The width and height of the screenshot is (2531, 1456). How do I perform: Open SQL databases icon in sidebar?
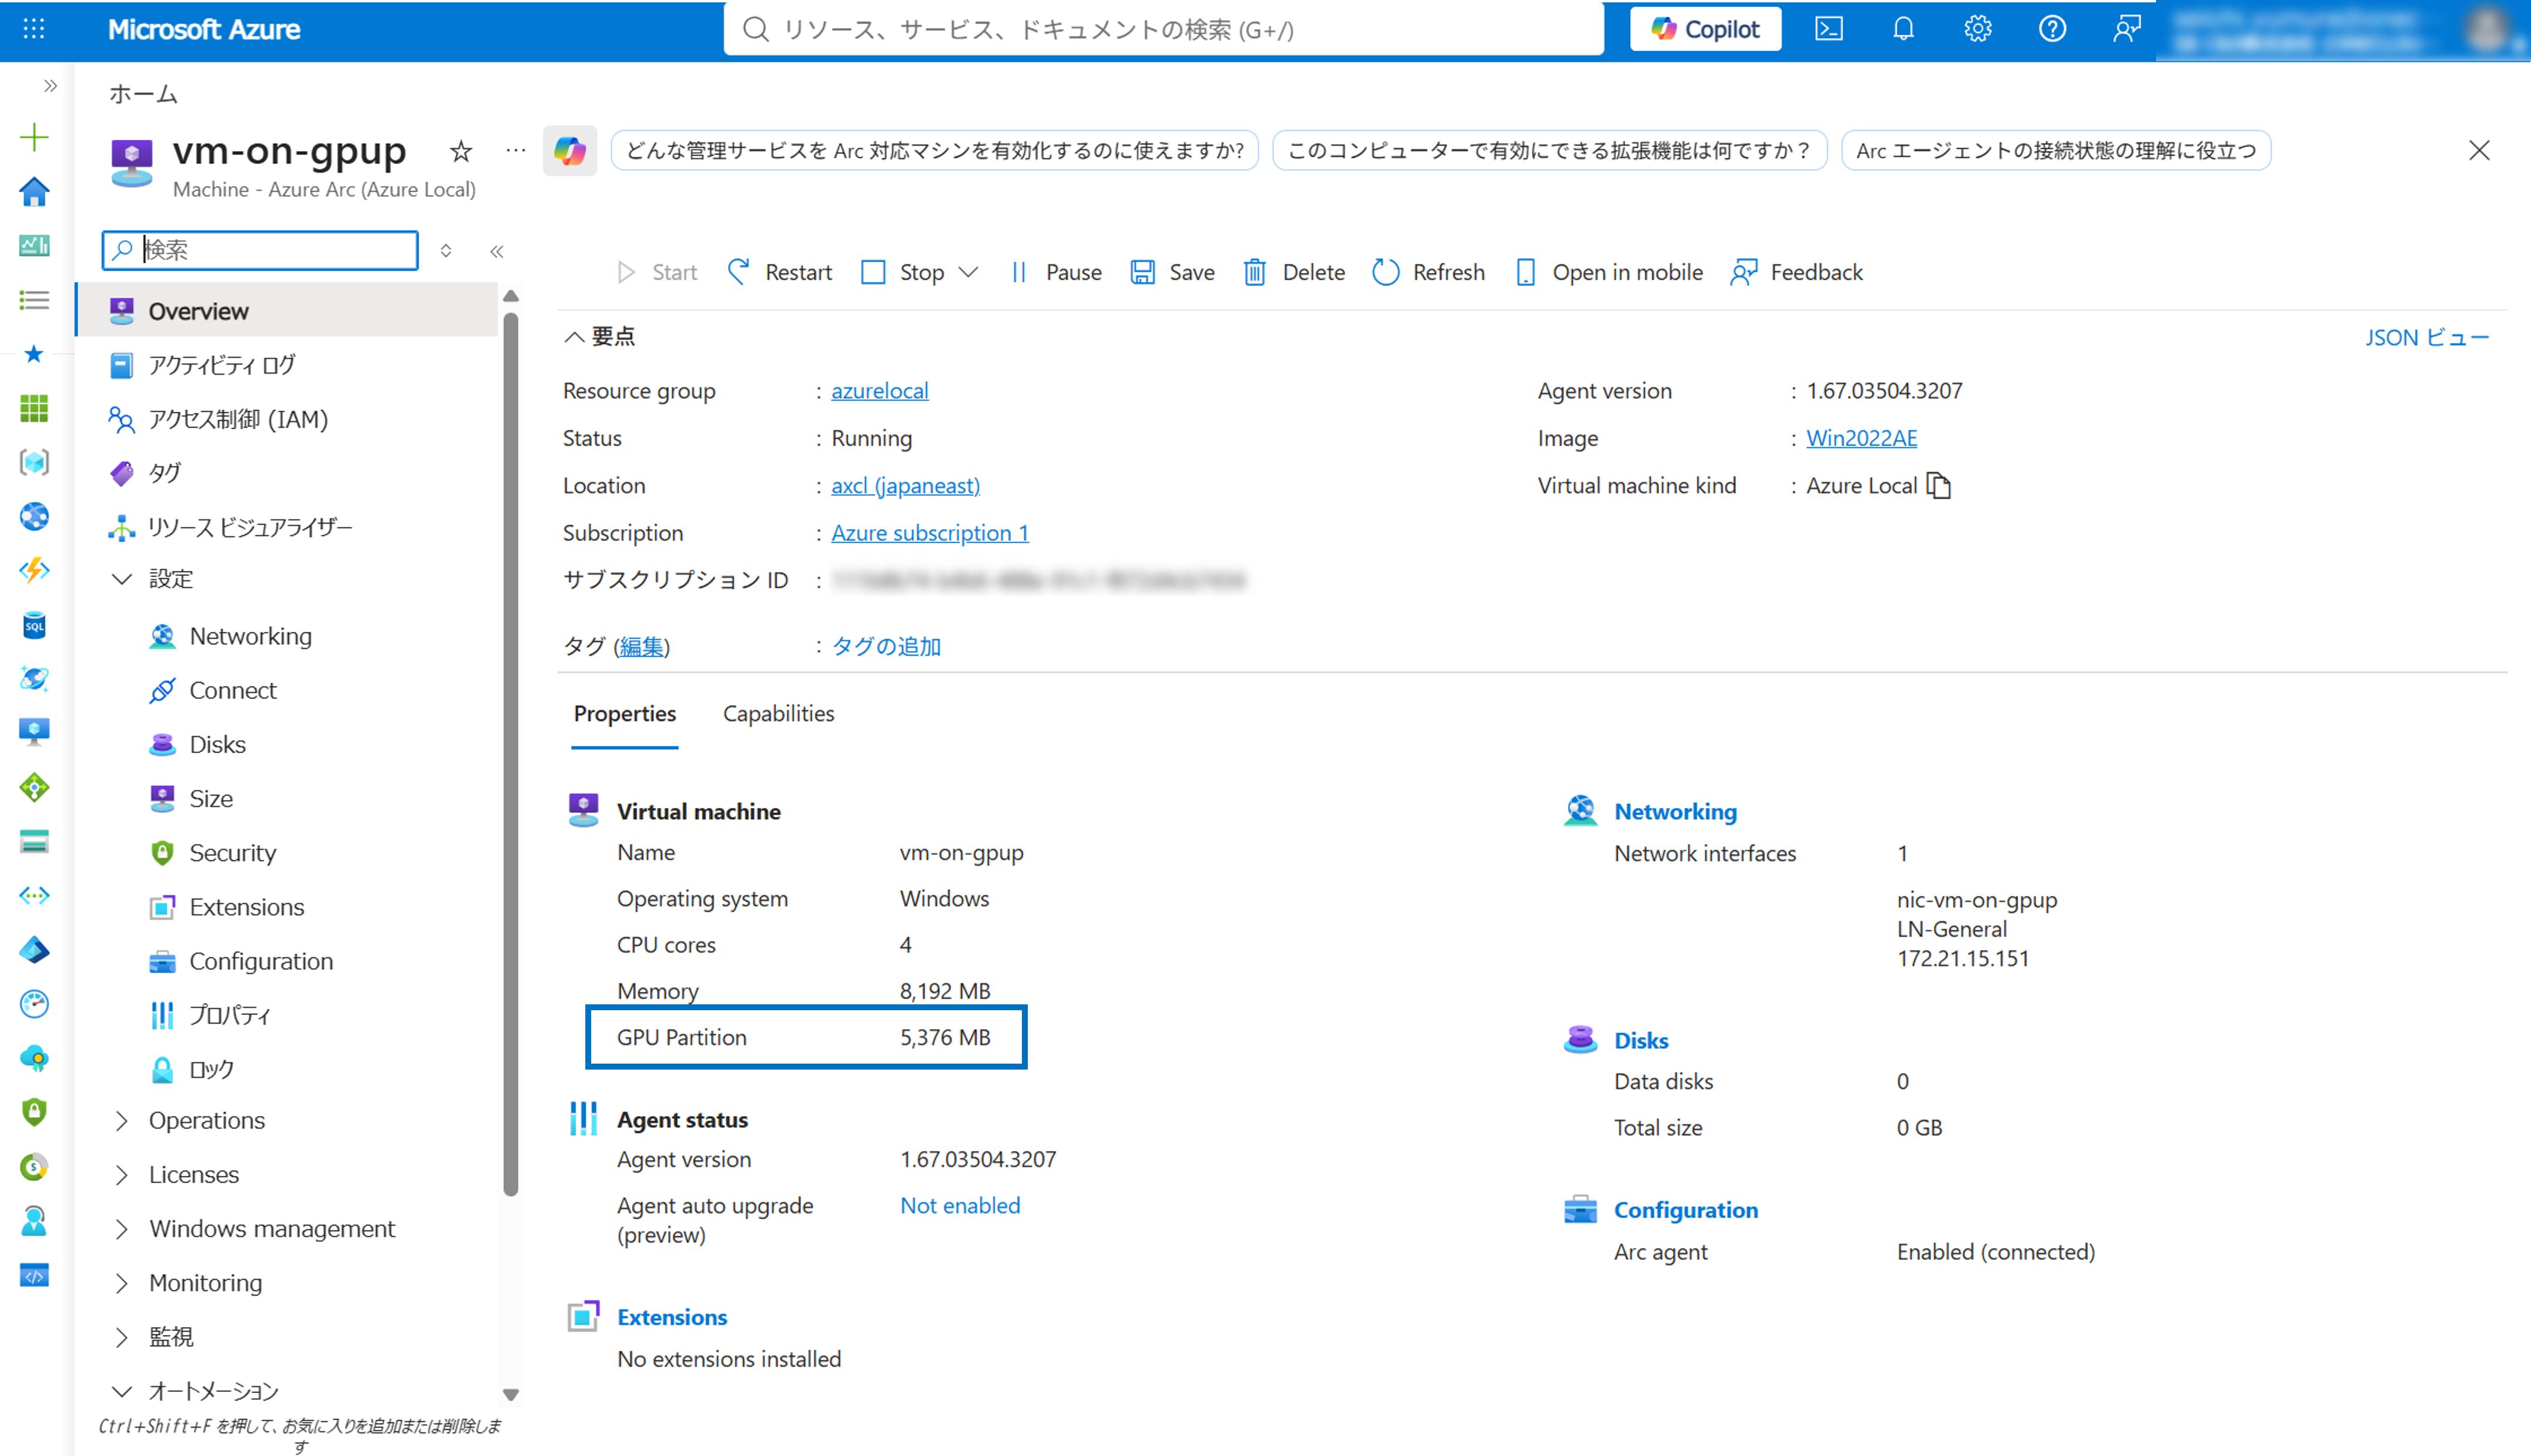(34, 625)
